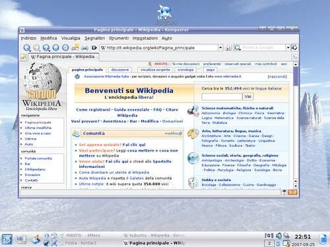Expand the URL history dropdown arrow

click(x=220, y=47)
